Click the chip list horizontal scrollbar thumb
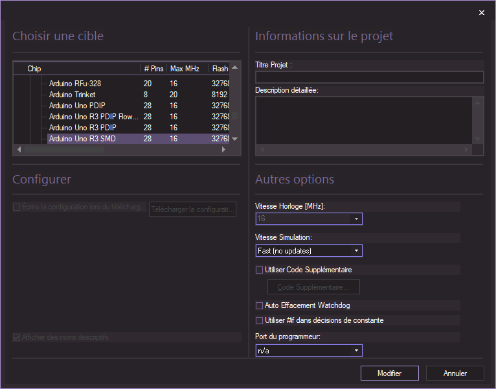 tap(64, 150)
